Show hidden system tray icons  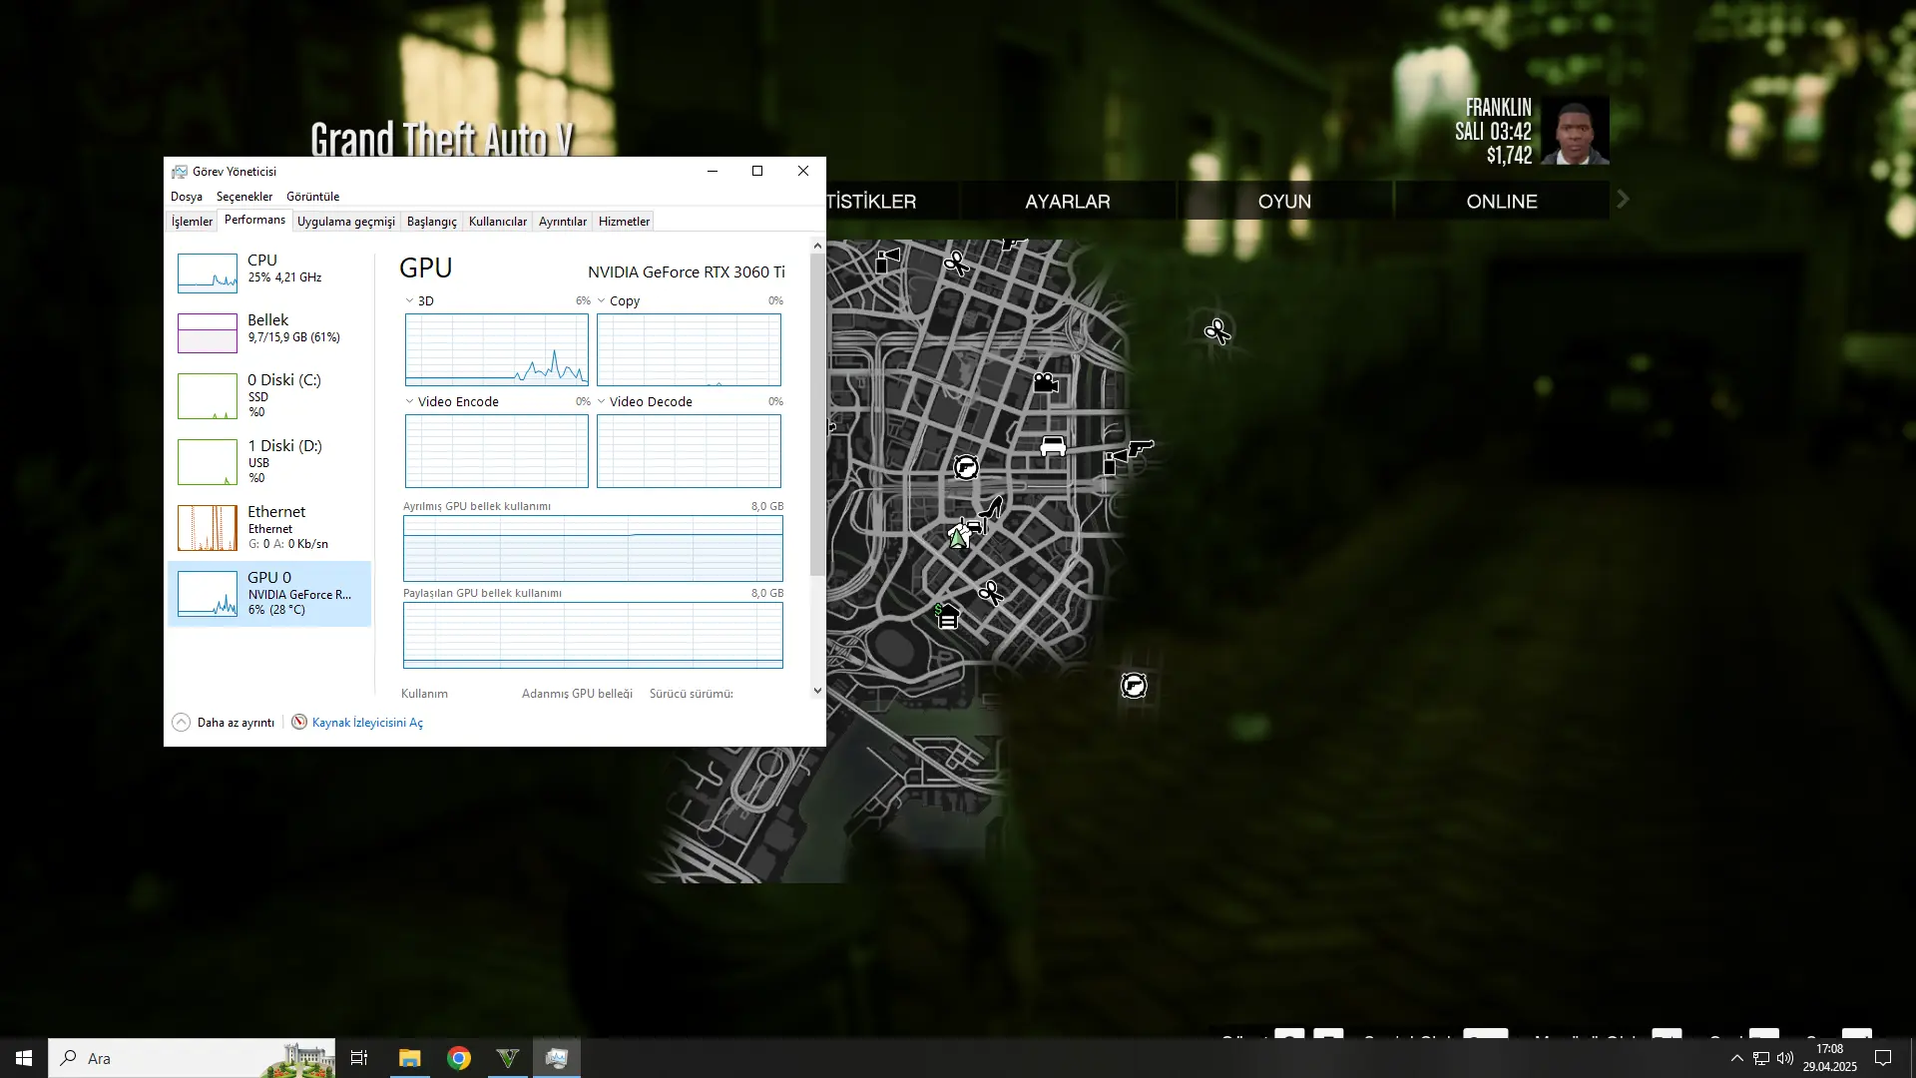click(1737, 1058)
